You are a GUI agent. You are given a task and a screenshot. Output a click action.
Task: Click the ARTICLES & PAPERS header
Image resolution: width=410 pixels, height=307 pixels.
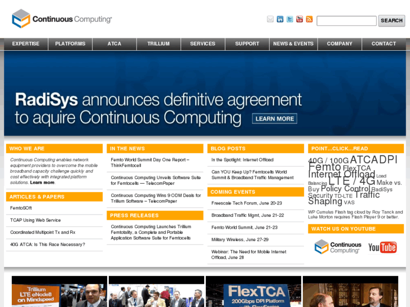pos(54,197)
